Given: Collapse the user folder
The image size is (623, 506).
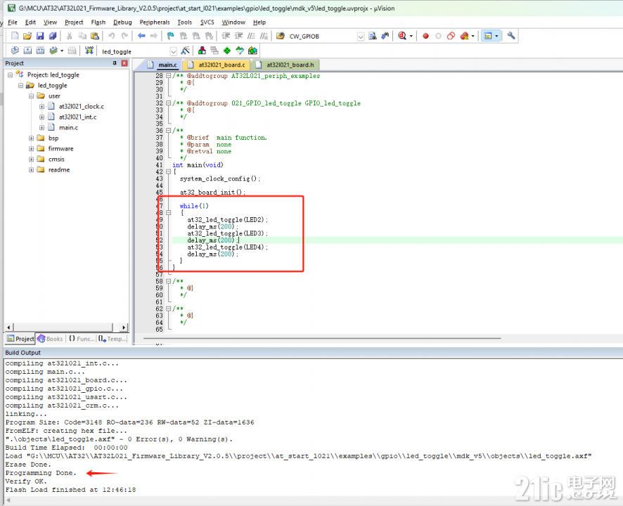Looking at the screenshot, I should (31, 96).
